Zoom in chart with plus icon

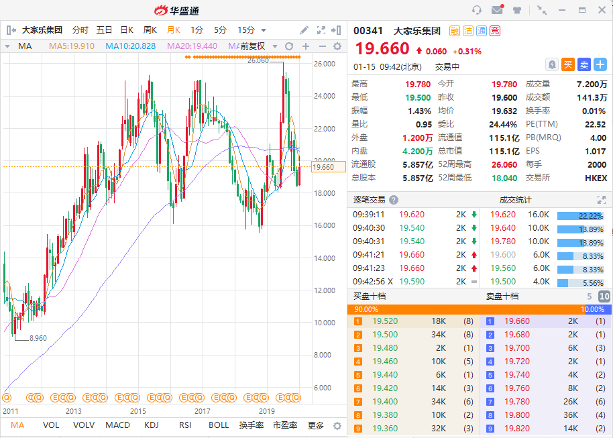[306, 46]
